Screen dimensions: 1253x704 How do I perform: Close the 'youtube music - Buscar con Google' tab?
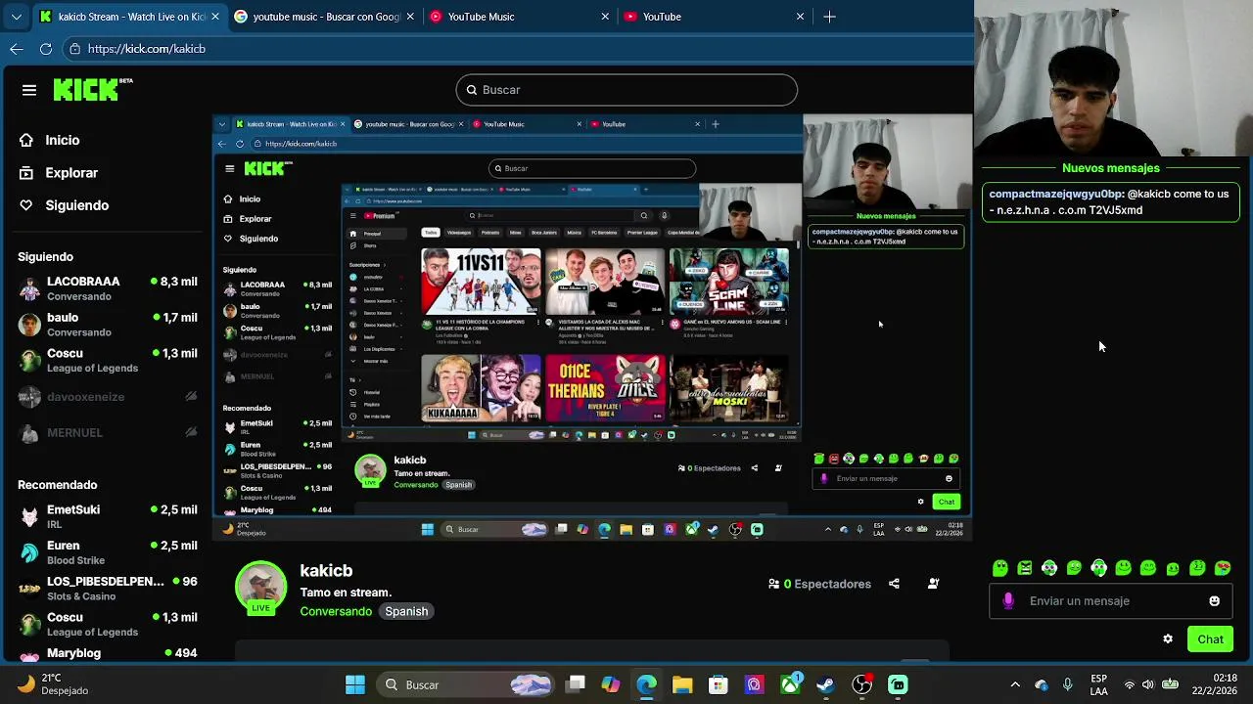tap(410, 17)
